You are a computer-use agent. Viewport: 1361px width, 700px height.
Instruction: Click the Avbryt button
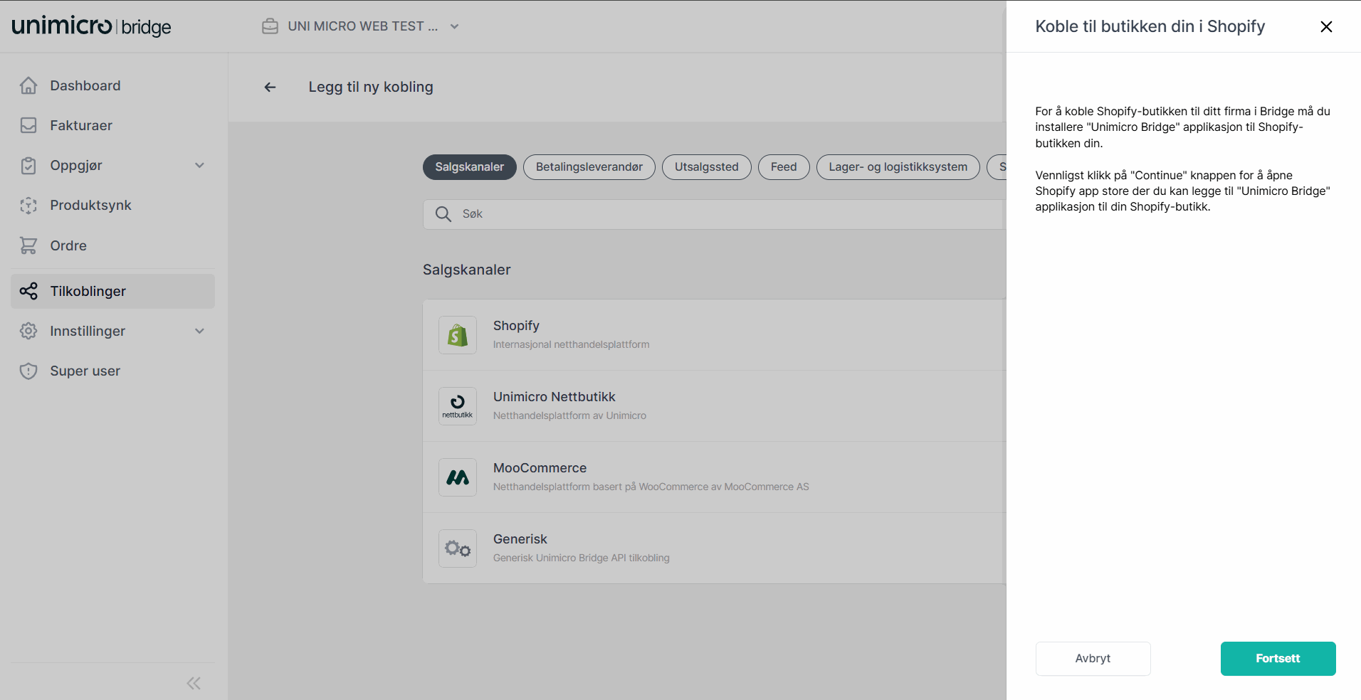click(1093, 658)
